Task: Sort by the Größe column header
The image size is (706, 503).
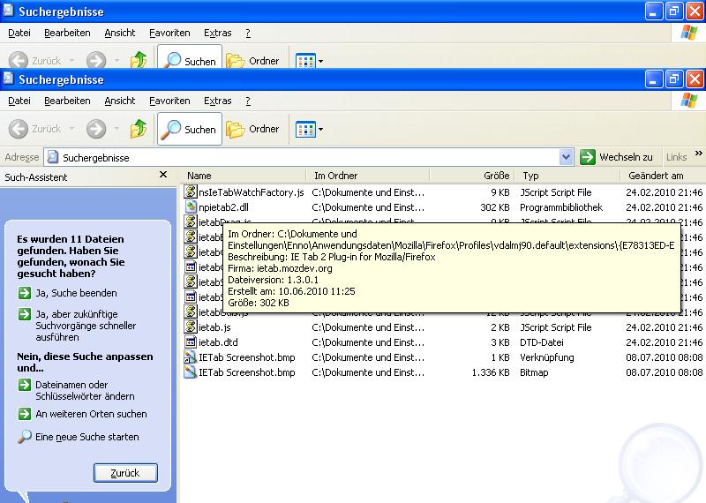Action: coord(496,176)
